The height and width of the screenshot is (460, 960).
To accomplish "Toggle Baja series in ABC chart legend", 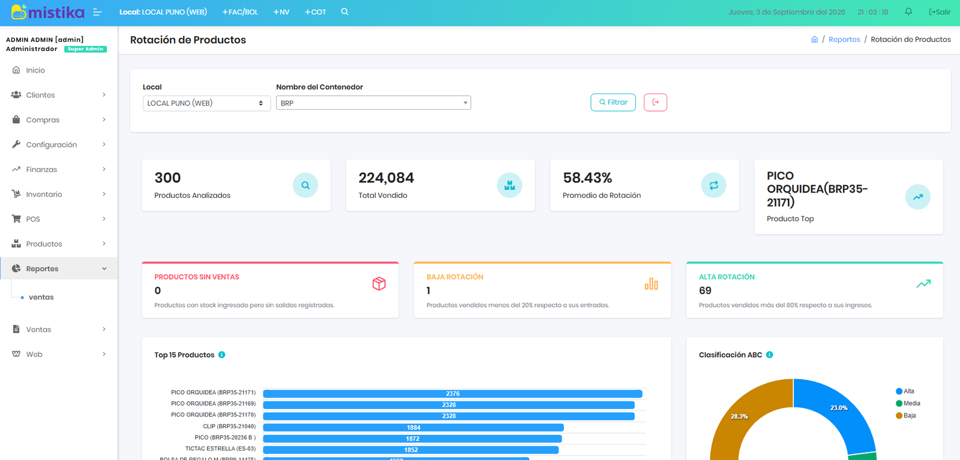I will coord(905,416).
